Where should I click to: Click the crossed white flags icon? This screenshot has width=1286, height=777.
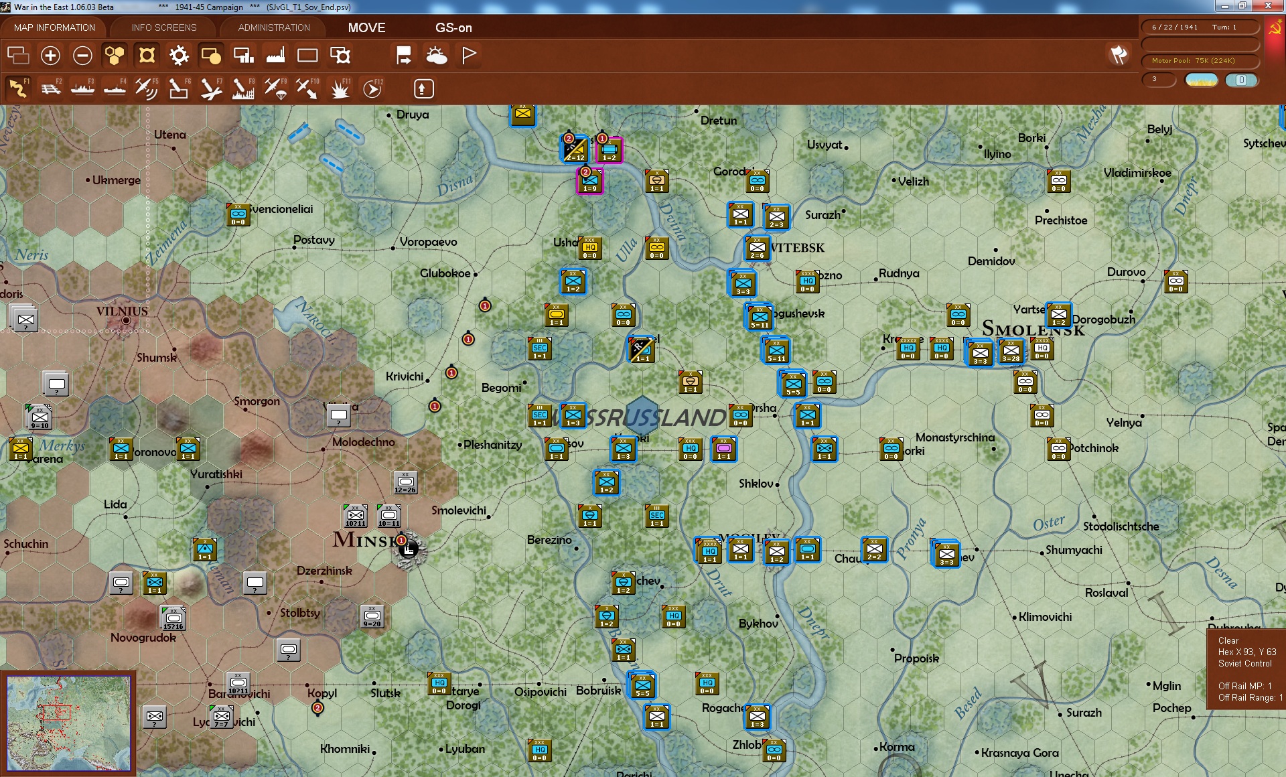click(1119, 55)
